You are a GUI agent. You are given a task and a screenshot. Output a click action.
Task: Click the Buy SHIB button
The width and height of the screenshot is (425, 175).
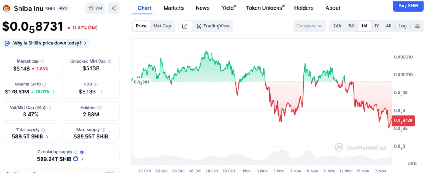(408, 5)
